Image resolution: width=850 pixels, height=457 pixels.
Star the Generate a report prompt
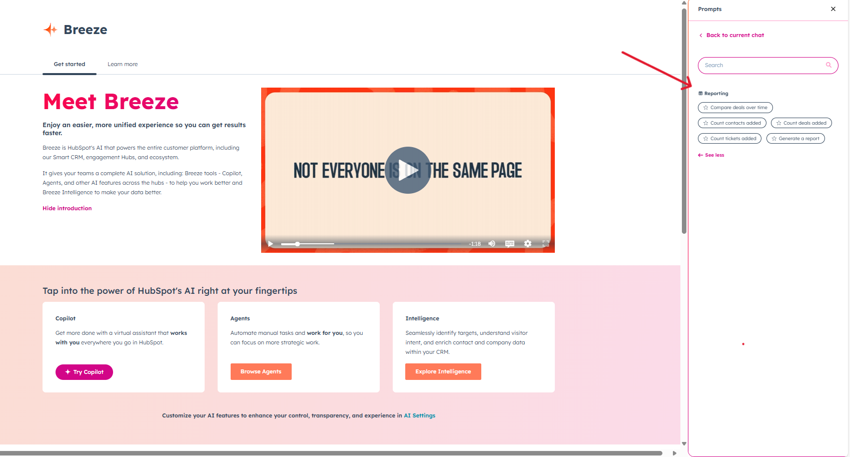pos(773,138)
